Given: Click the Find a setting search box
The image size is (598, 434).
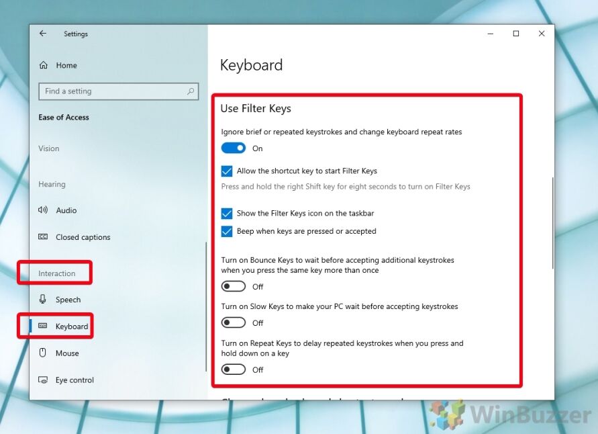Looking at the screenshot, I should (119, 91).
